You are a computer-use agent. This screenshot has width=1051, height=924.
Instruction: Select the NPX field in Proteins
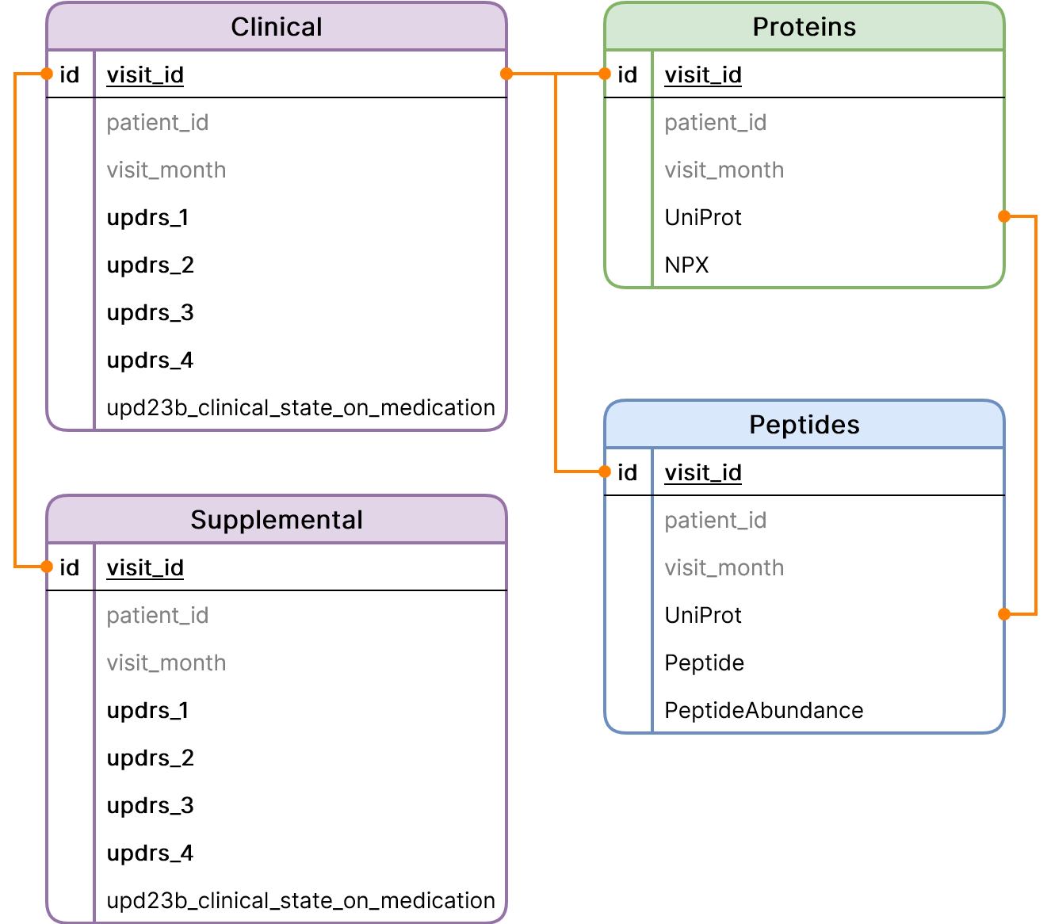686,265
